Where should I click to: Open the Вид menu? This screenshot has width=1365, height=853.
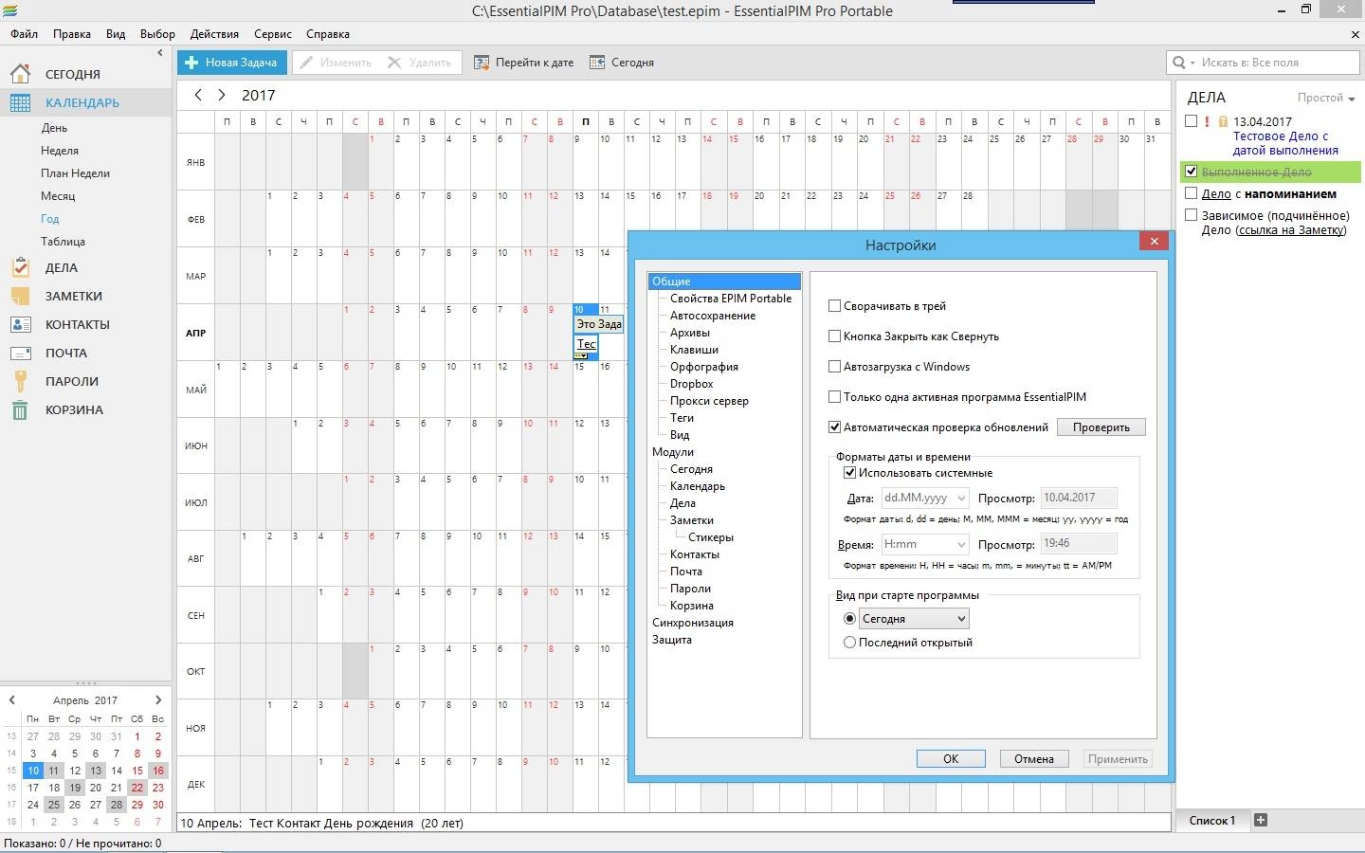pyautogui.click(x=116, y=34)
